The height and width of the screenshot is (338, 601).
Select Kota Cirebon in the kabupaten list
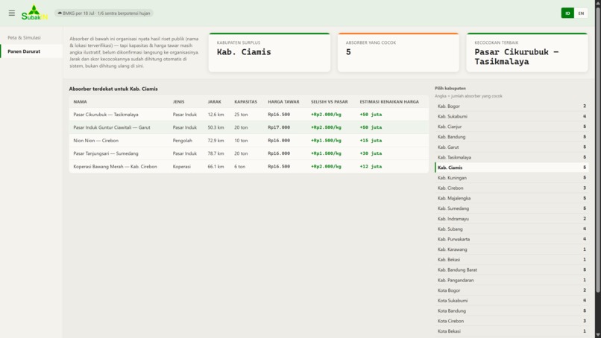click(512, 321)
